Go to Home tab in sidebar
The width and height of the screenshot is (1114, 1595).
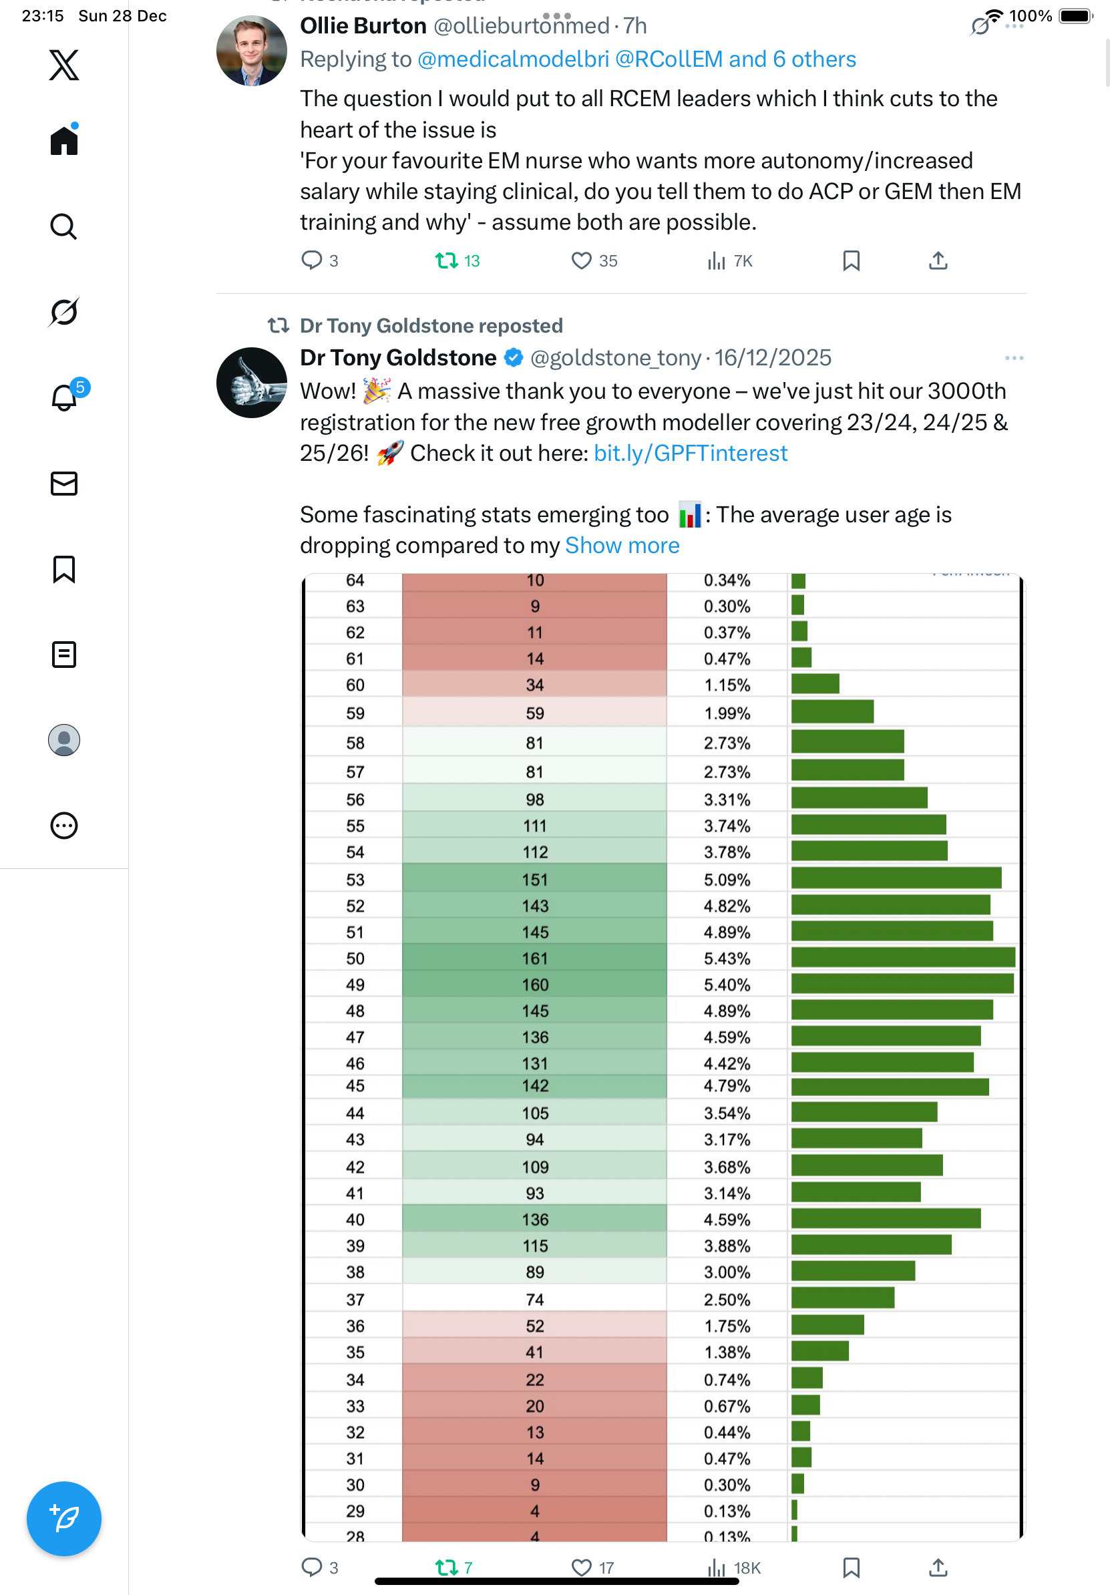(x=64, y=141)
